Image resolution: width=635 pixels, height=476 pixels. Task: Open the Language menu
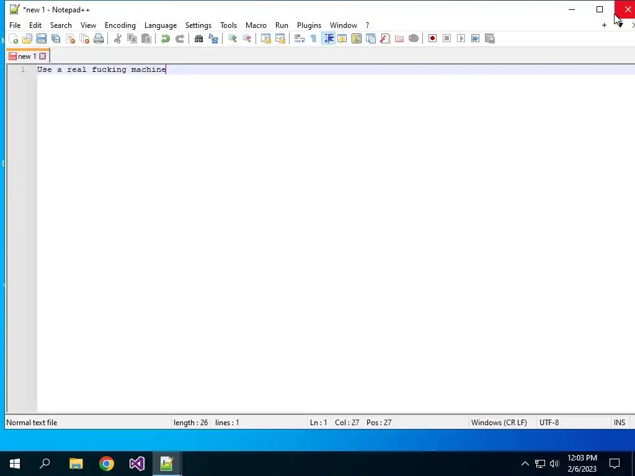(x=161, y=25)
